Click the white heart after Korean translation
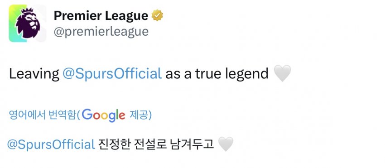Screen dimensions: 385x168 (x=226, y=144)
